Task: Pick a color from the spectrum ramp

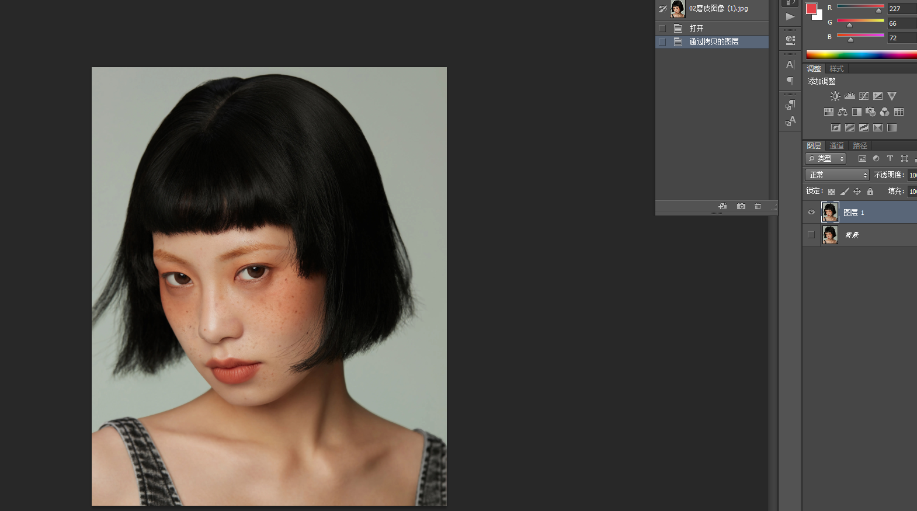Action: tap(862, 55)
